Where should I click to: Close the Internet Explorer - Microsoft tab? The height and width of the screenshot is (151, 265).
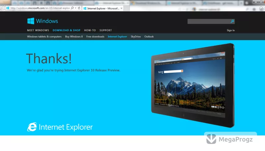[x=121, y=8]
